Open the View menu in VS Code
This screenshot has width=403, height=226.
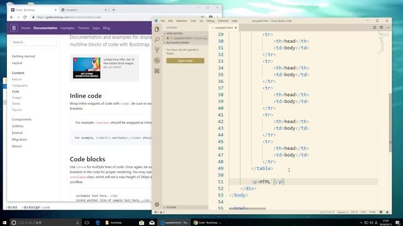point(193,21)
